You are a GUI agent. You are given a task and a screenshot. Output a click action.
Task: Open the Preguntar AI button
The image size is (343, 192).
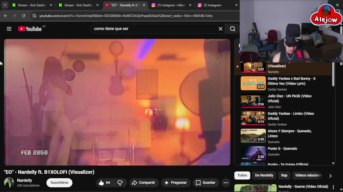tap(175, 183)
